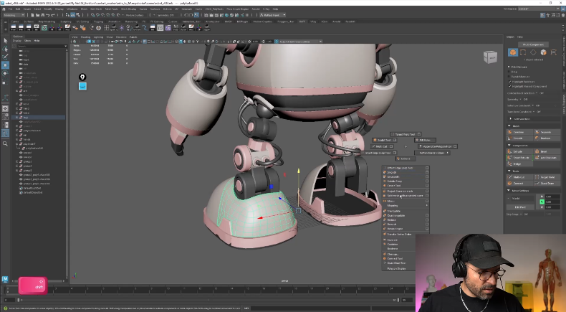Open the Modeling workspace mode dropdown
This screenshot has width=566, height=312.
point(14,15)
